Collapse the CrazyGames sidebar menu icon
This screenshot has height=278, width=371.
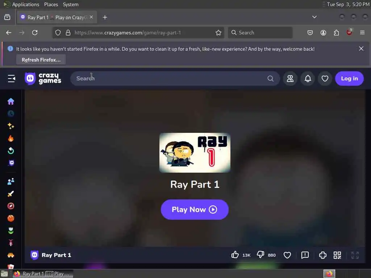click(11, 79)
